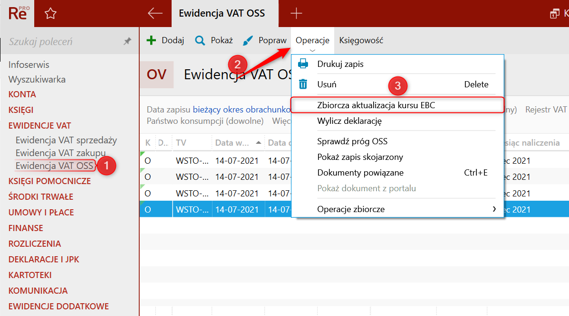Expand EWIDENCJE DODATKOWE section
The image size is (569, 316).
click(58, 306)
